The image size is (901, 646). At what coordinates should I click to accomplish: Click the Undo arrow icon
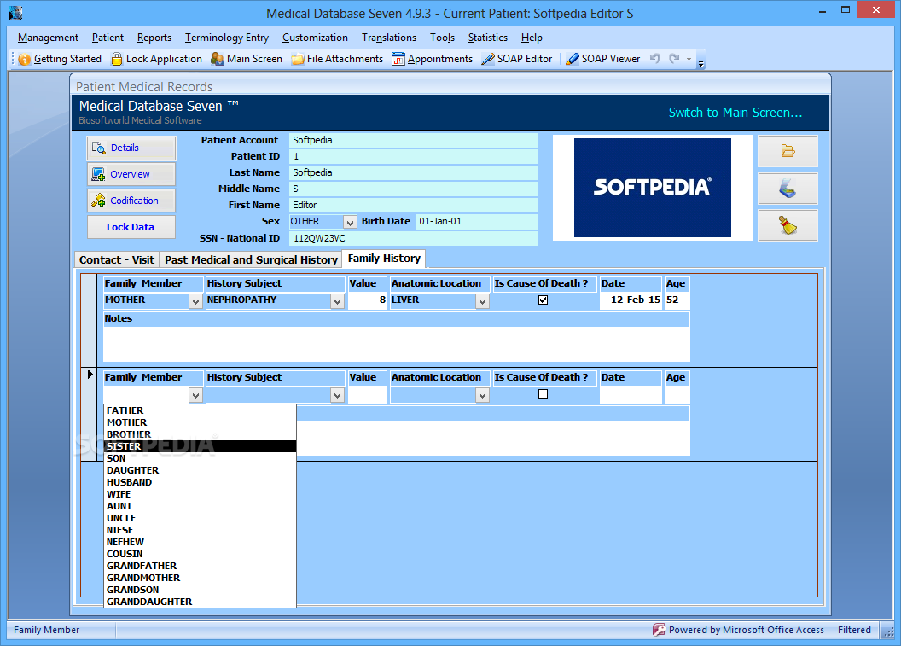[655, 58]
